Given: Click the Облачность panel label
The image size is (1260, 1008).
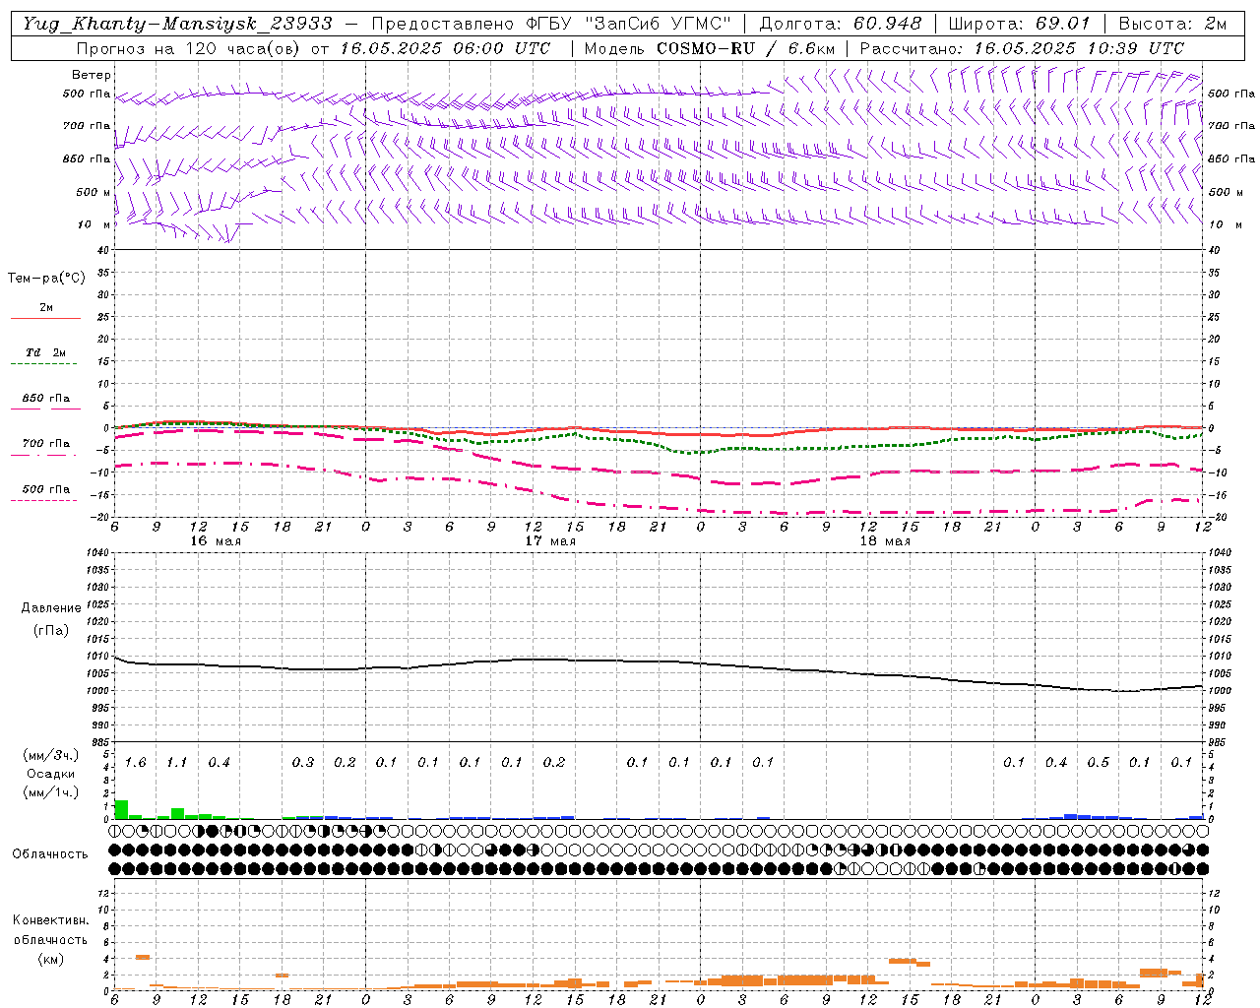Looking at the screenshot, I should point(50,854).
